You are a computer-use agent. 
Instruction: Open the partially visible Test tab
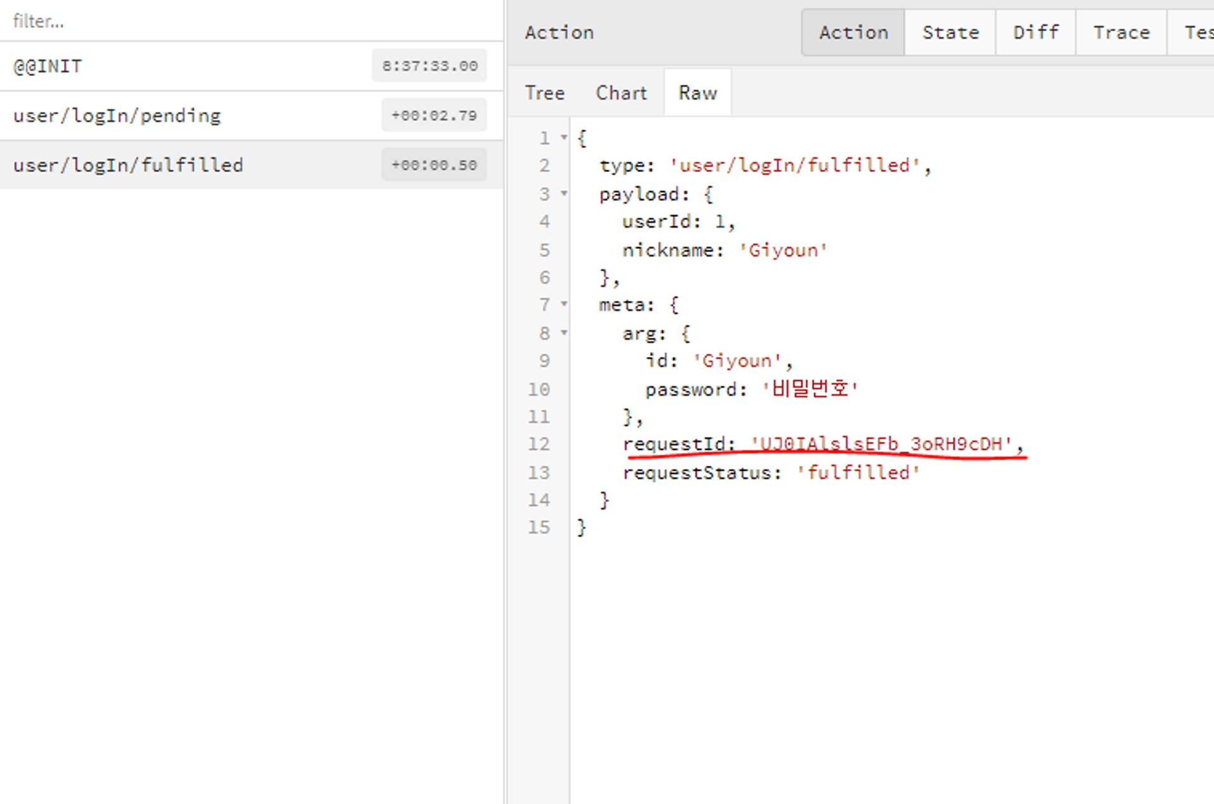click(1197, 32)
